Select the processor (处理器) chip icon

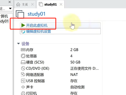click(x=23, y=56)
